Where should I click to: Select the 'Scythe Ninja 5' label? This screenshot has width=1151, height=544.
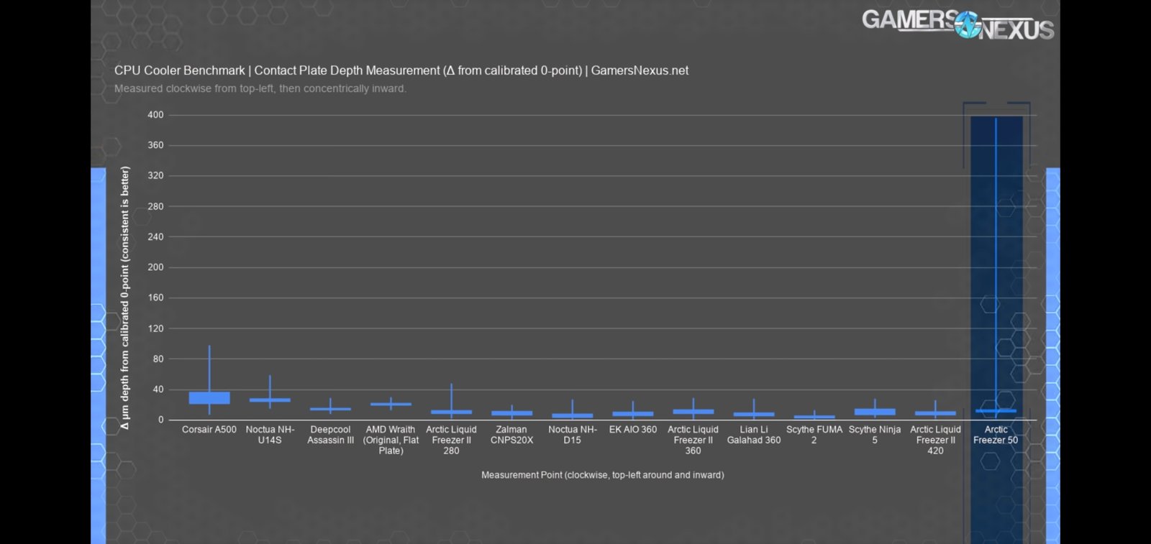pyautogui.click(x=875, y=435)
